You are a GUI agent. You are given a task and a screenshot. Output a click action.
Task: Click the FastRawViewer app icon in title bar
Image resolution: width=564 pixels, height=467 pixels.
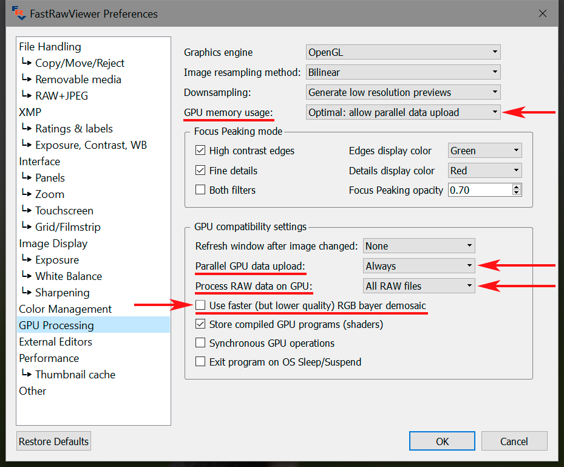19,13
